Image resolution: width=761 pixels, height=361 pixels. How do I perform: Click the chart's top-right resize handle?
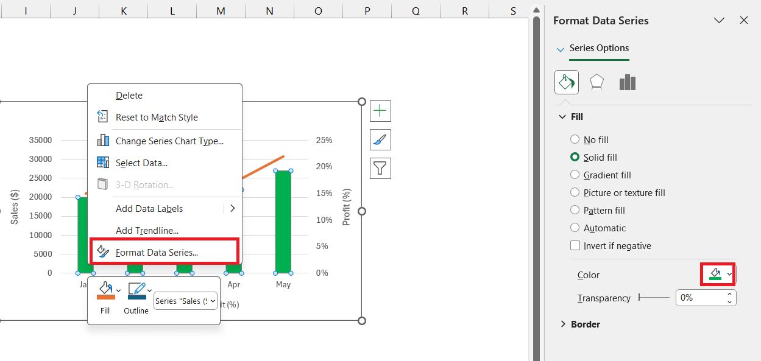click(362, 102)
